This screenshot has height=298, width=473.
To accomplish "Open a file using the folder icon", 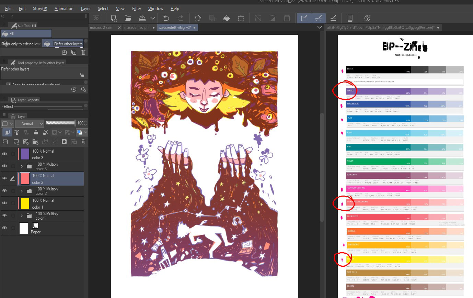I will (x=128, y=18).
